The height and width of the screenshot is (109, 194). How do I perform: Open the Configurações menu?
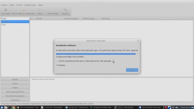[30, 5]
